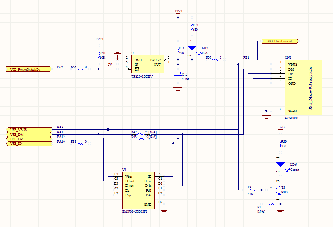The image size is (333, 227).
Task: Click the R40 10K resistor
Action: (x=98, y=55)
